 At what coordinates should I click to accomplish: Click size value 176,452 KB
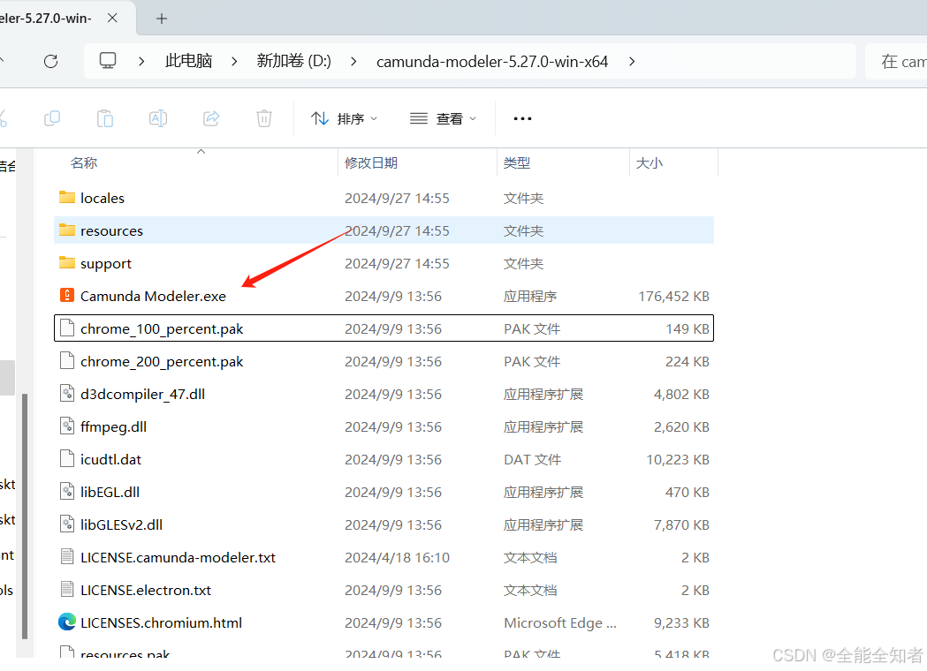[673, 296]
